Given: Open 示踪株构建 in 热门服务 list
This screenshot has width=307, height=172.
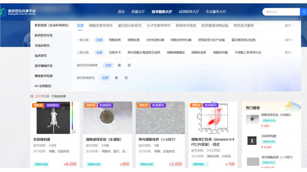Looking at the screenshot, I should (269, 136).
